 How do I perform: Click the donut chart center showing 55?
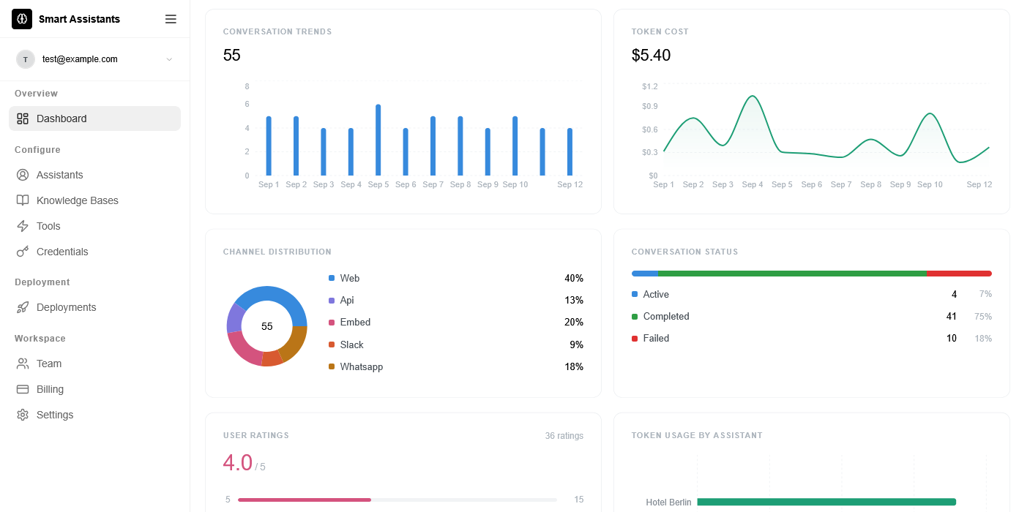267,326
